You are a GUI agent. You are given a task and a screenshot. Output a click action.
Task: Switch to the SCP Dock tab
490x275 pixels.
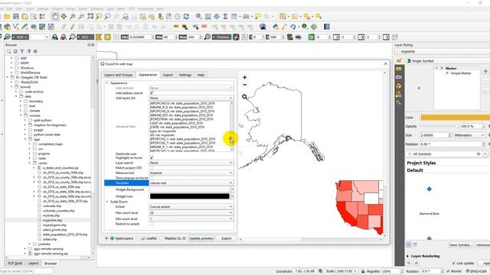tap(15, 264)
